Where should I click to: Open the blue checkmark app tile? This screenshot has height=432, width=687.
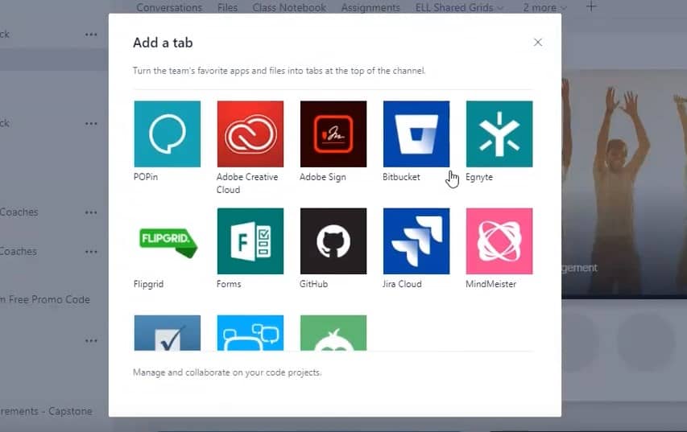167,332
